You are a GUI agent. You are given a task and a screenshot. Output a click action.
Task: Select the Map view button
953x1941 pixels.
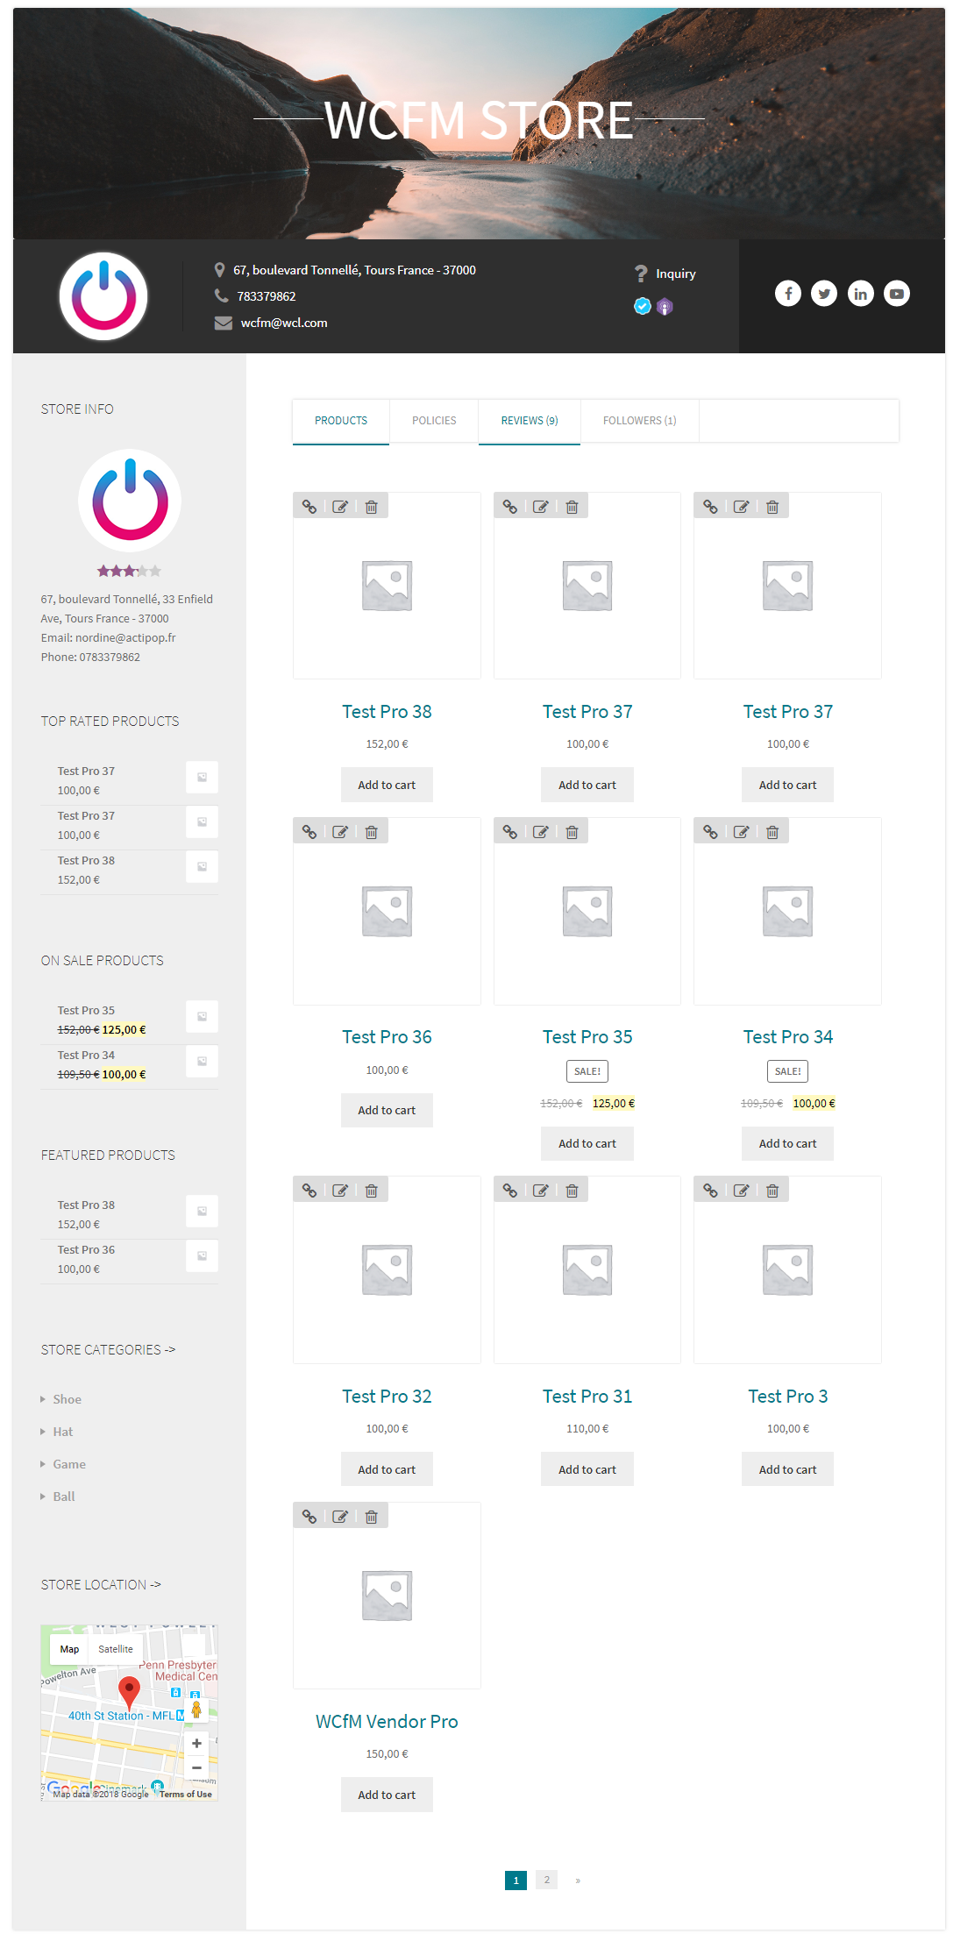point(69,1649)
